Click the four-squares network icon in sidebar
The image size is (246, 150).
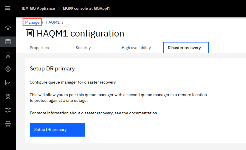click(8, 96)
